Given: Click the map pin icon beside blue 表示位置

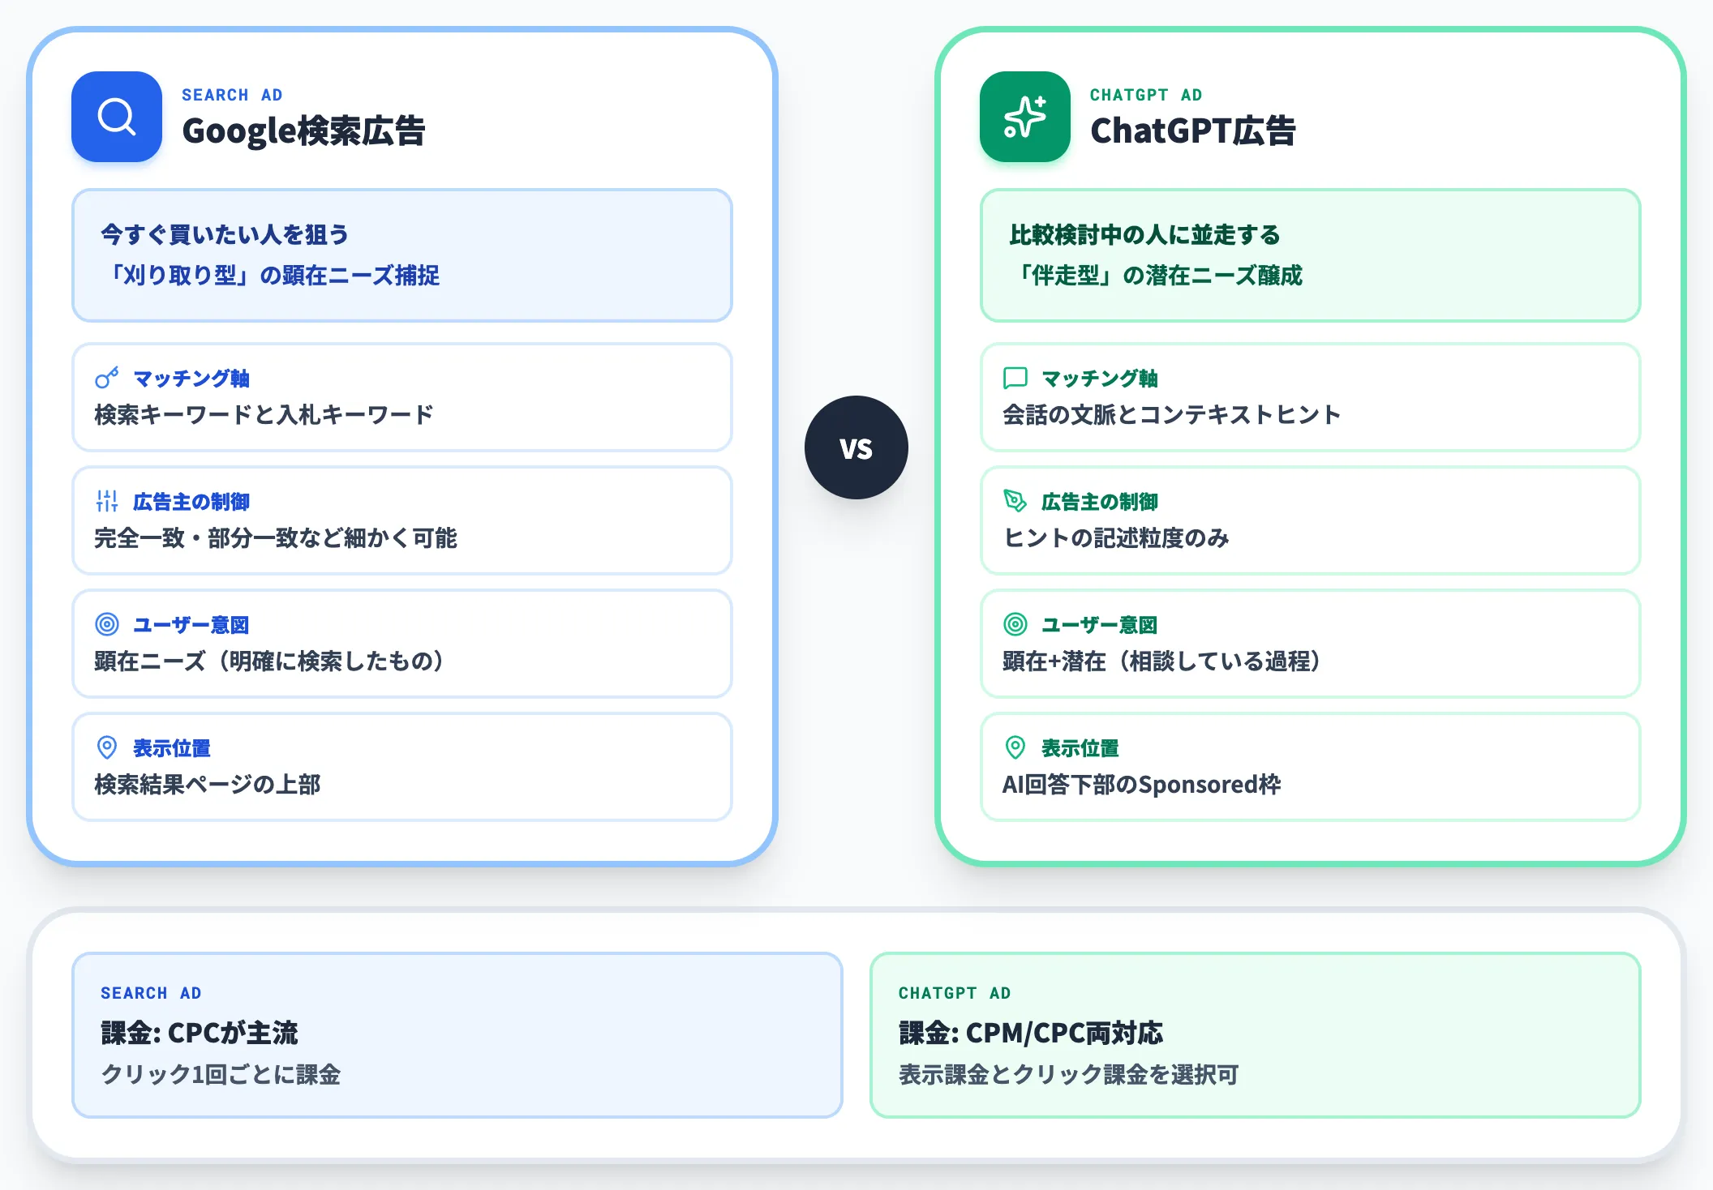Looking at the screenshot, I should [107, 747].
